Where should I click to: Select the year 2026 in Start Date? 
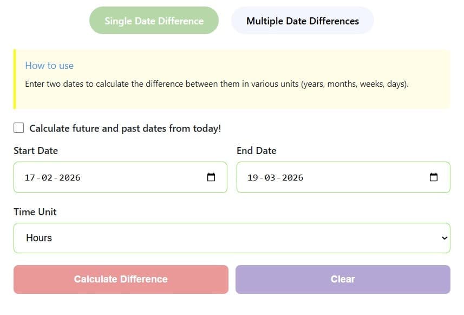click(70, 177)
